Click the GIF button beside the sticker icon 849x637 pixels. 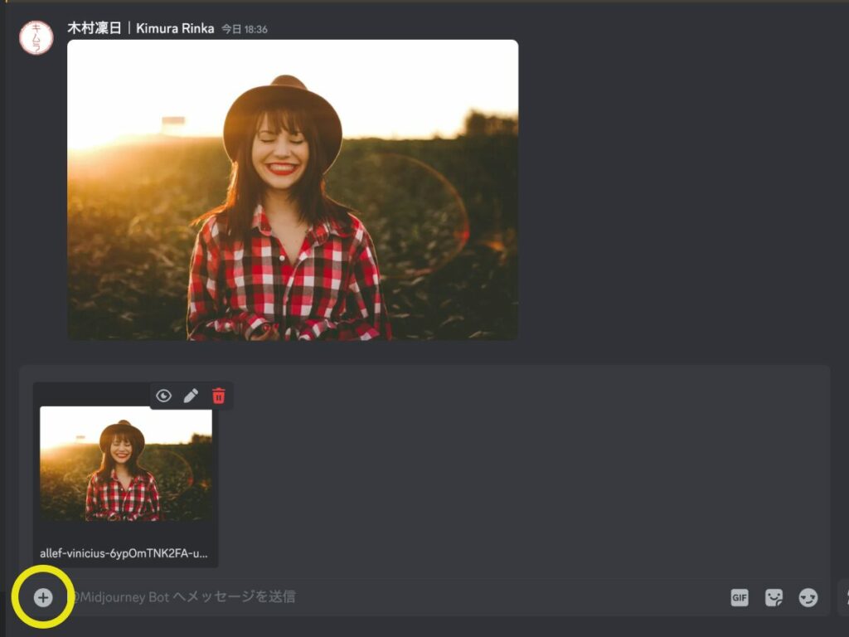click(x=739, y=597)
